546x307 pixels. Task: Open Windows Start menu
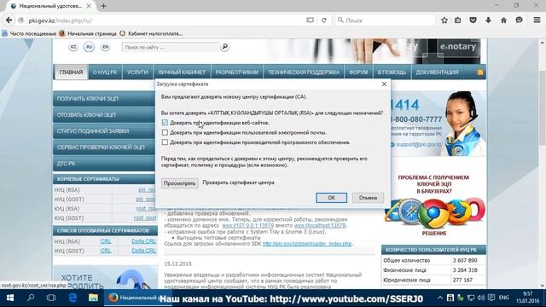point(10,298)
